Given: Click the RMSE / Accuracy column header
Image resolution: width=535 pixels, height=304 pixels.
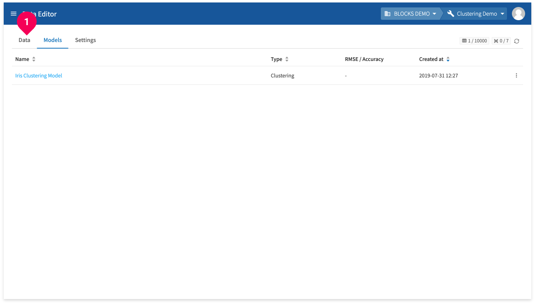Looking at the screenshot, I should coord(364,59).
